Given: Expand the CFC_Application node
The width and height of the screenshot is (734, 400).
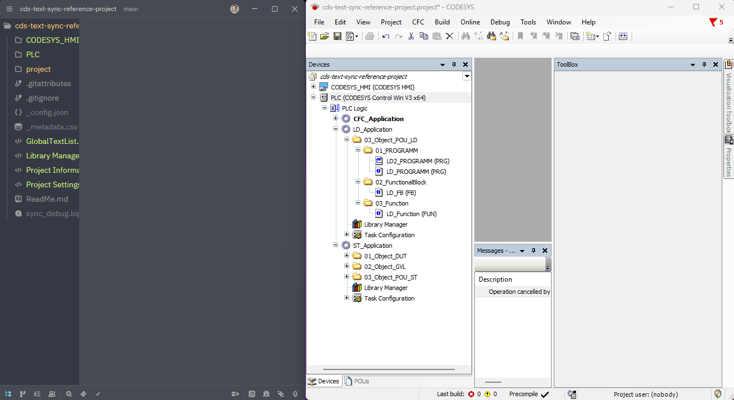Looking at the screenshot, I should (336, 118).
